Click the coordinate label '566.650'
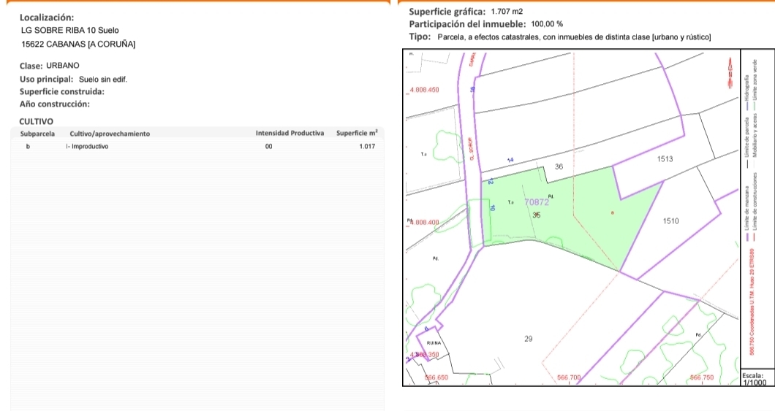775x411 pixels. coord(436,377)
